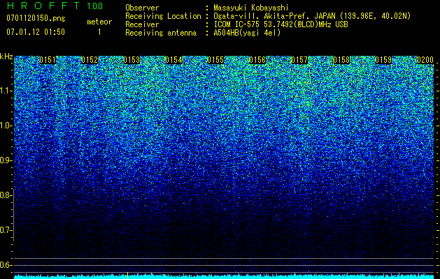Select the 0.6 frequency axis label
Screen dimensions: 440x279
point(6,265)
